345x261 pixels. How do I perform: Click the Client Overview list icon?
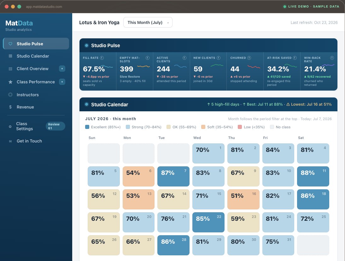[10, 69]
